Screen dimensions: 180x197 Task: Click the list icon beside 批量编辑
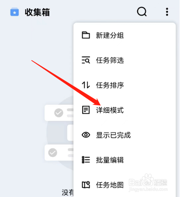coord(86,160)
